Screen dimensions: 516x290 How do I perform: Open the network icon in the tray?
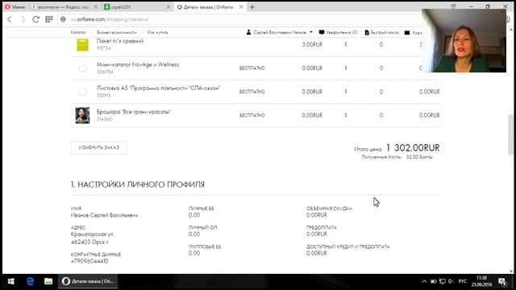pyautogui.click(x=443, y=281)
